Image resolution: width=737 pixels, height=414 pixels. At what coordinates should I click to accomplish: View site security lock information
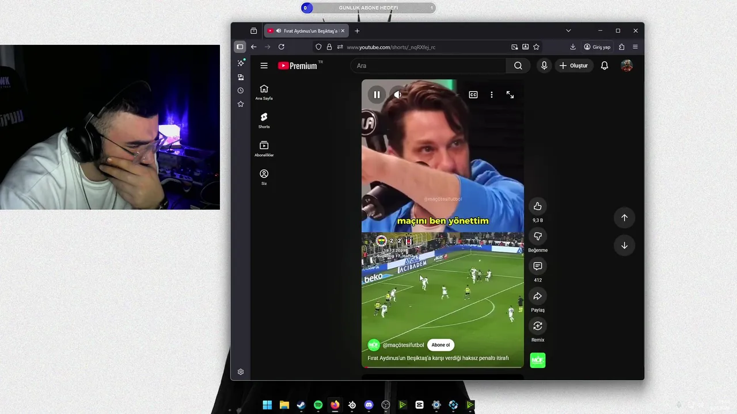pos(329,47)
